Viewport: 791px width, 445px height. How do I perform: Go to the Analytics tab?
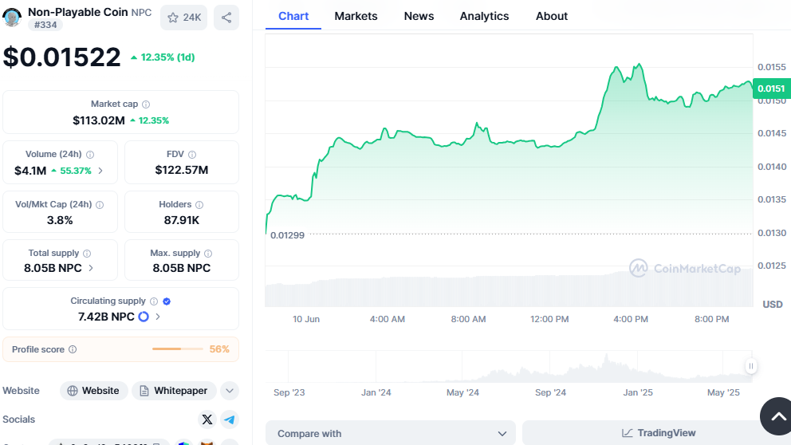(484, 16)
